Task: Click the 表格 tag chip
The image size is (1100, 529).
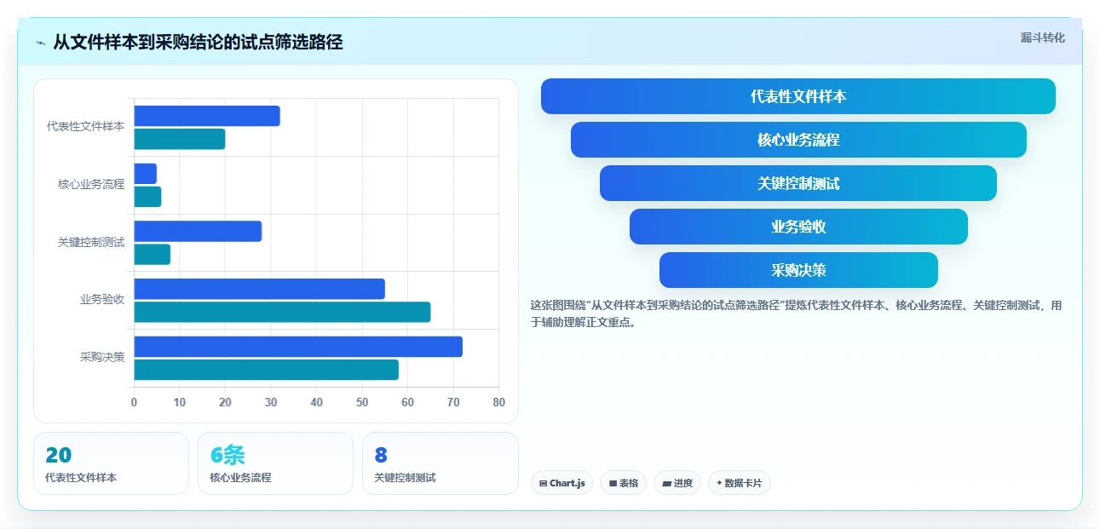Action: coord(623,483)
